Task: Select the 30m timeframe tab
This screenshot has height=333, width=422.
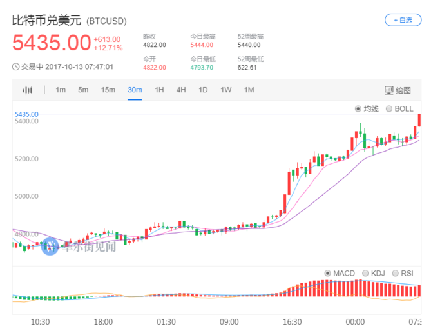Action: pos(135,90)
